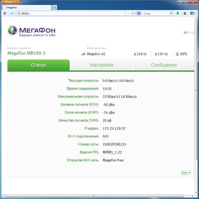Image resolution: width=199 pixels, height=199 pixels.
Task: Open the bookmarks menu button dropdown
Action: tap(193, 13)
